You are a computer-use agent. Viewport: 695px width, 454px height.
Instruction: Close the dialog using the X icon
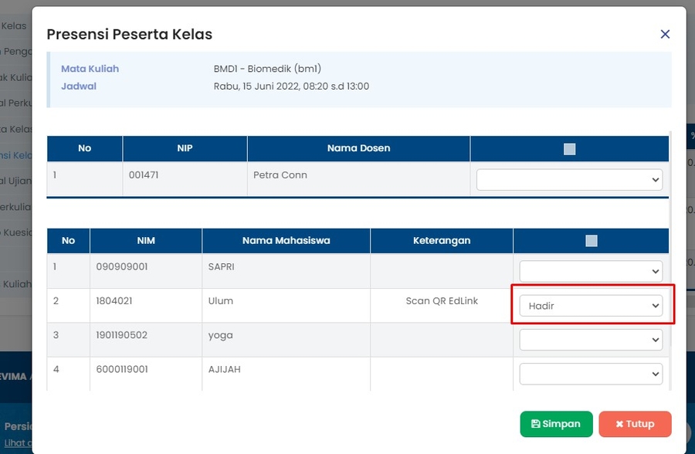click(665, 34)
